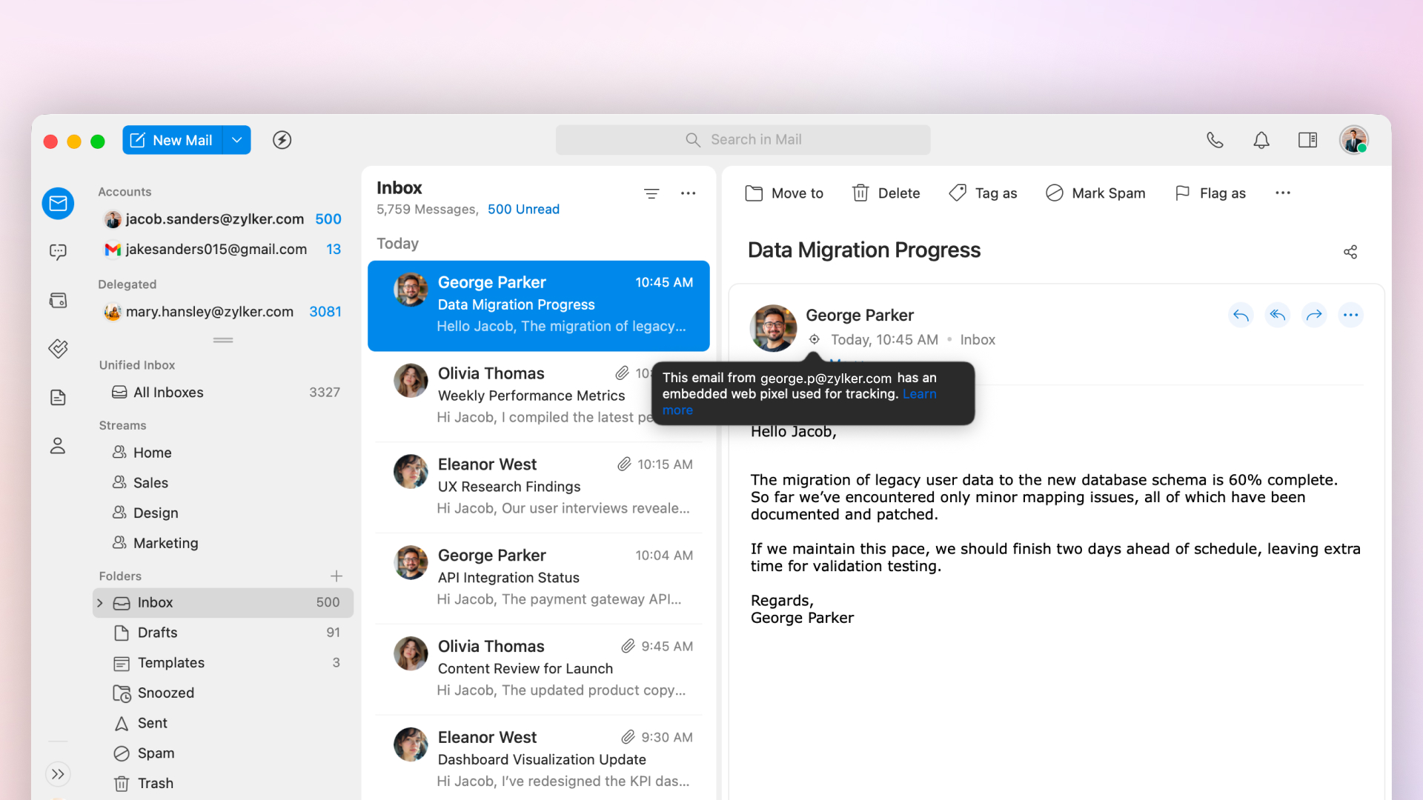
Task: Click the Search in Mail field
Action: [743, 140]
